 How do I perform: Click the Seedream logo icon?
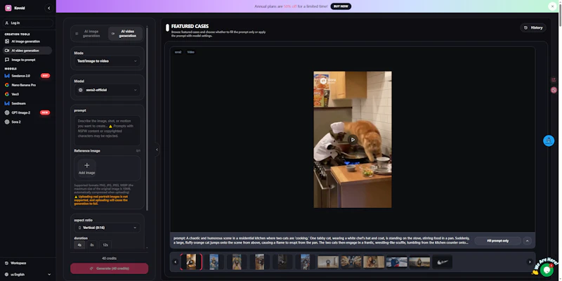click(x=7, y=103)
